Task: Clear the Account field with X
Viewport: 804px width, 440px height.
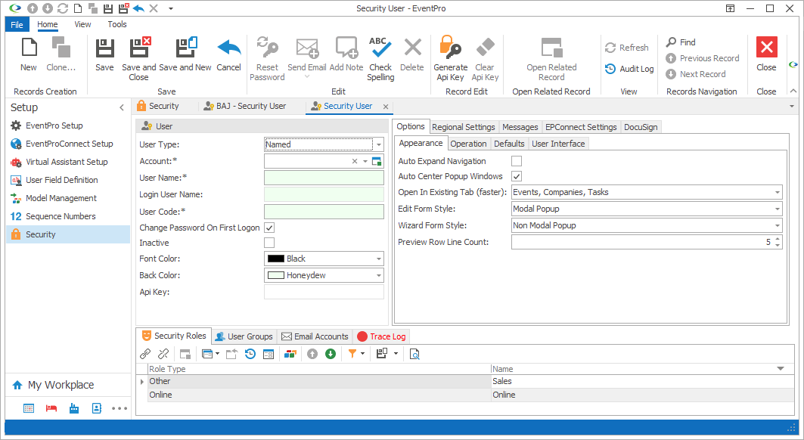Action: click(354, 161)
